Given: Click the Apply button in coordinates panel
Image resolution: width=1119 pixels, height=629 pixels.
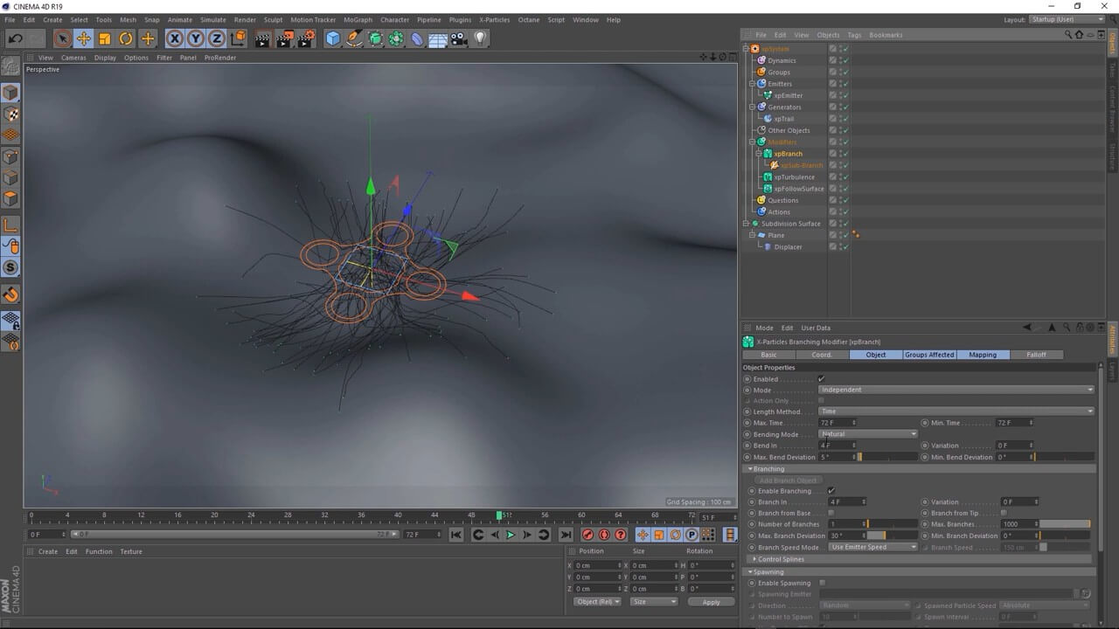Looking at the screenshot, I should click(x=711, y=602).
